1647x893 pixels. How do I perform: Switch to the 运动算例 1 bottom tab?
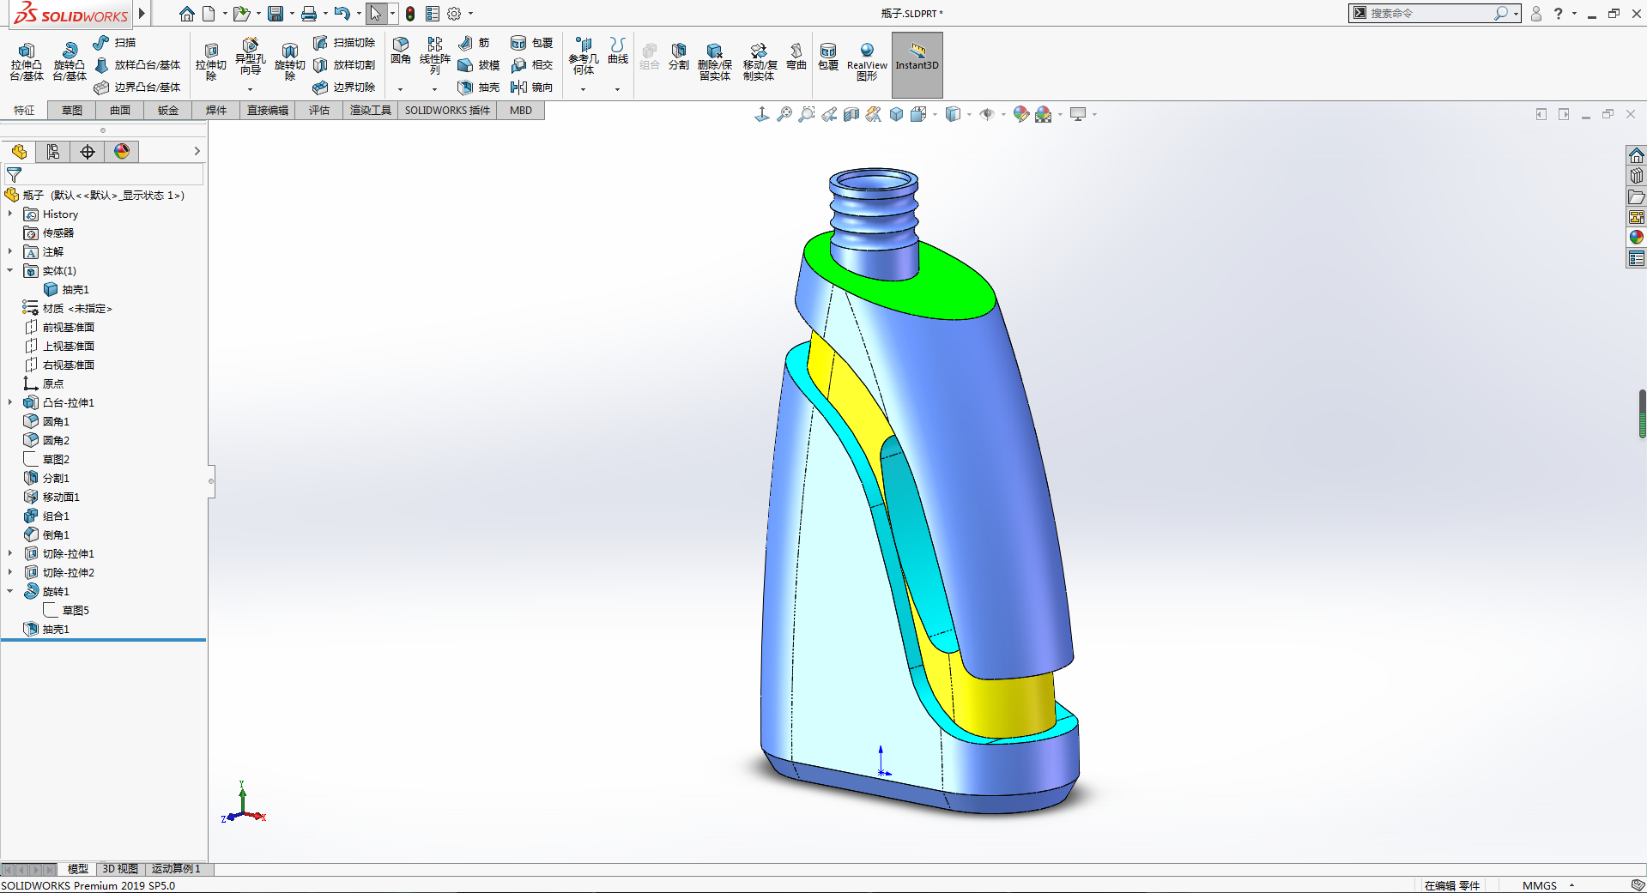point(177,869)
